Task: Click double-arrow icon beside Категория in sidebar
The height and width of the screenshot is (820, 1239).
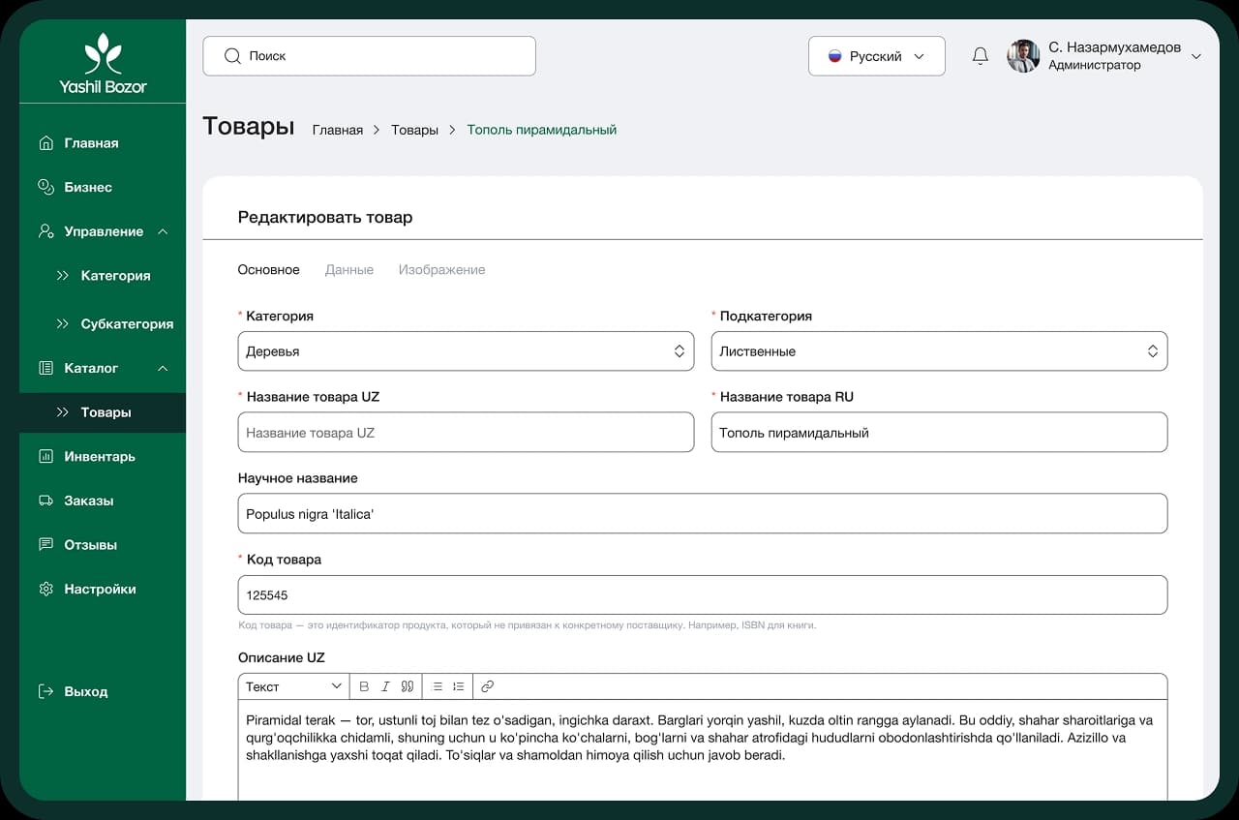Action: coord(63,276)
